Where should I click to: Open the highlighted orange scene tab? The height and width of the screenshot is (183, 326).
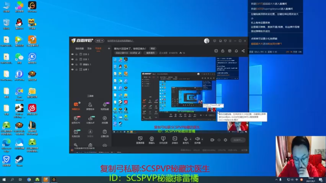pyautogui.click(x=98, y=48)
